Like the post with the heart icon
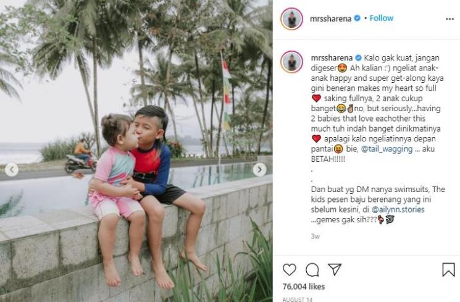 289,269
